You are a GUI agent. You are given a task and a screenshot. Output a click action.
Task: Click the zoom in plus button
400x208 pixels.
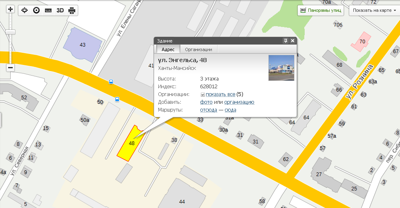(11, 9)
